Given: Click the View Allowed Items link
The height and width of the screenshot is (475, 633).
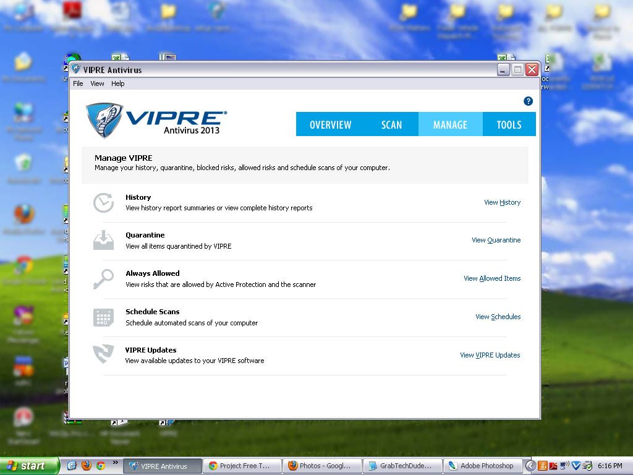Looking at the screenshot, I should [492, 278].
